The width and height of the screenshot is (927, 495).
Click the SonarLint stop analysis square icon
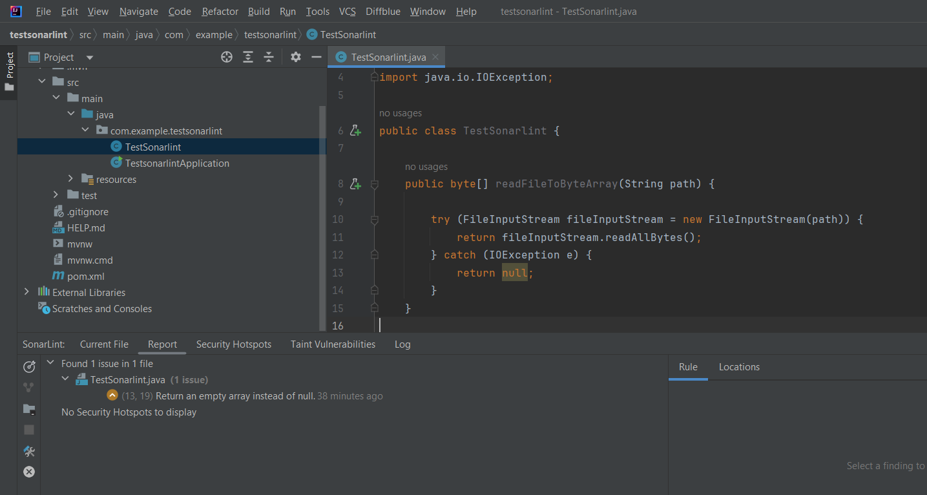(29, 430)
